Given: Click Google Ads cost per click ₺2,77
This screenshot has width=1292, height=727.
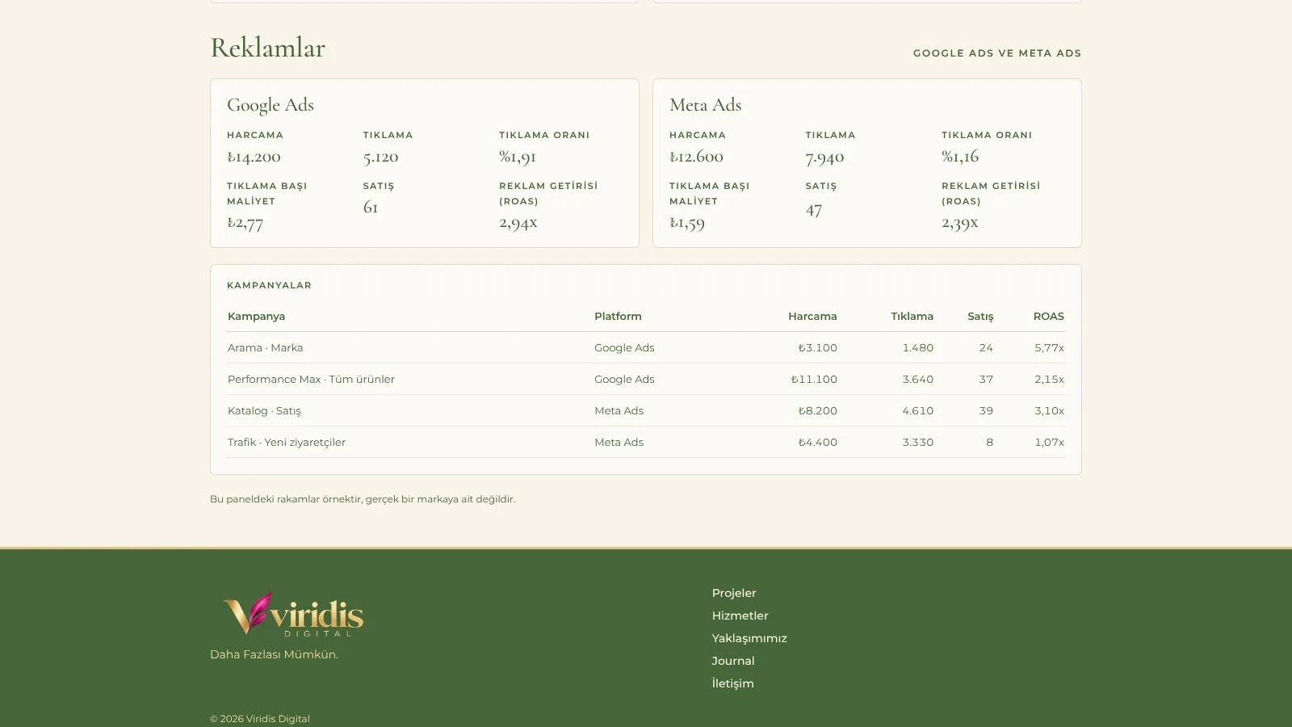Looking at the screenshot, I should click(245, 222).
